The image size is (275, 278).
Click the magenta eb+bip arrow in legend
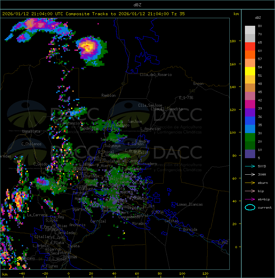point(250,199)
